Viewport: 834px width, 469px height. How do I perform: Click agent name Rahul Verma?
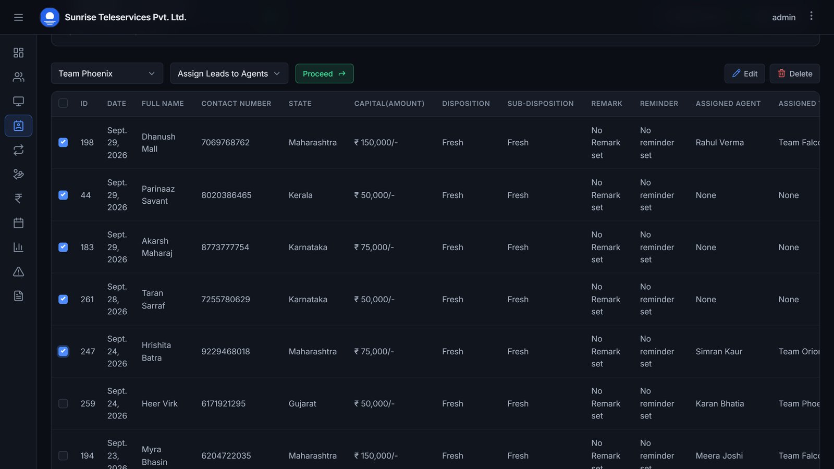pyautogui.click(x=720, y=142)
